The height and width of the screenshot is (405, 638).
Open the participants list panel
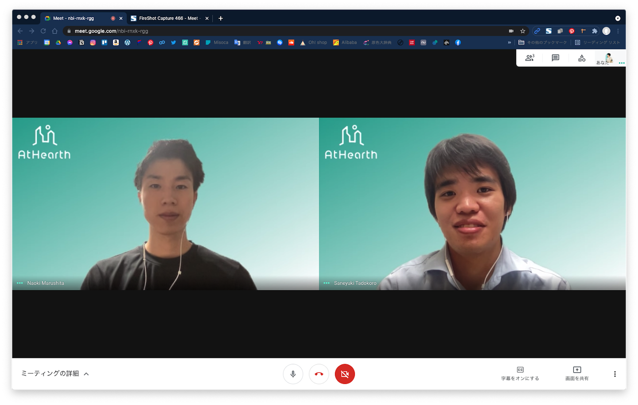529,58
